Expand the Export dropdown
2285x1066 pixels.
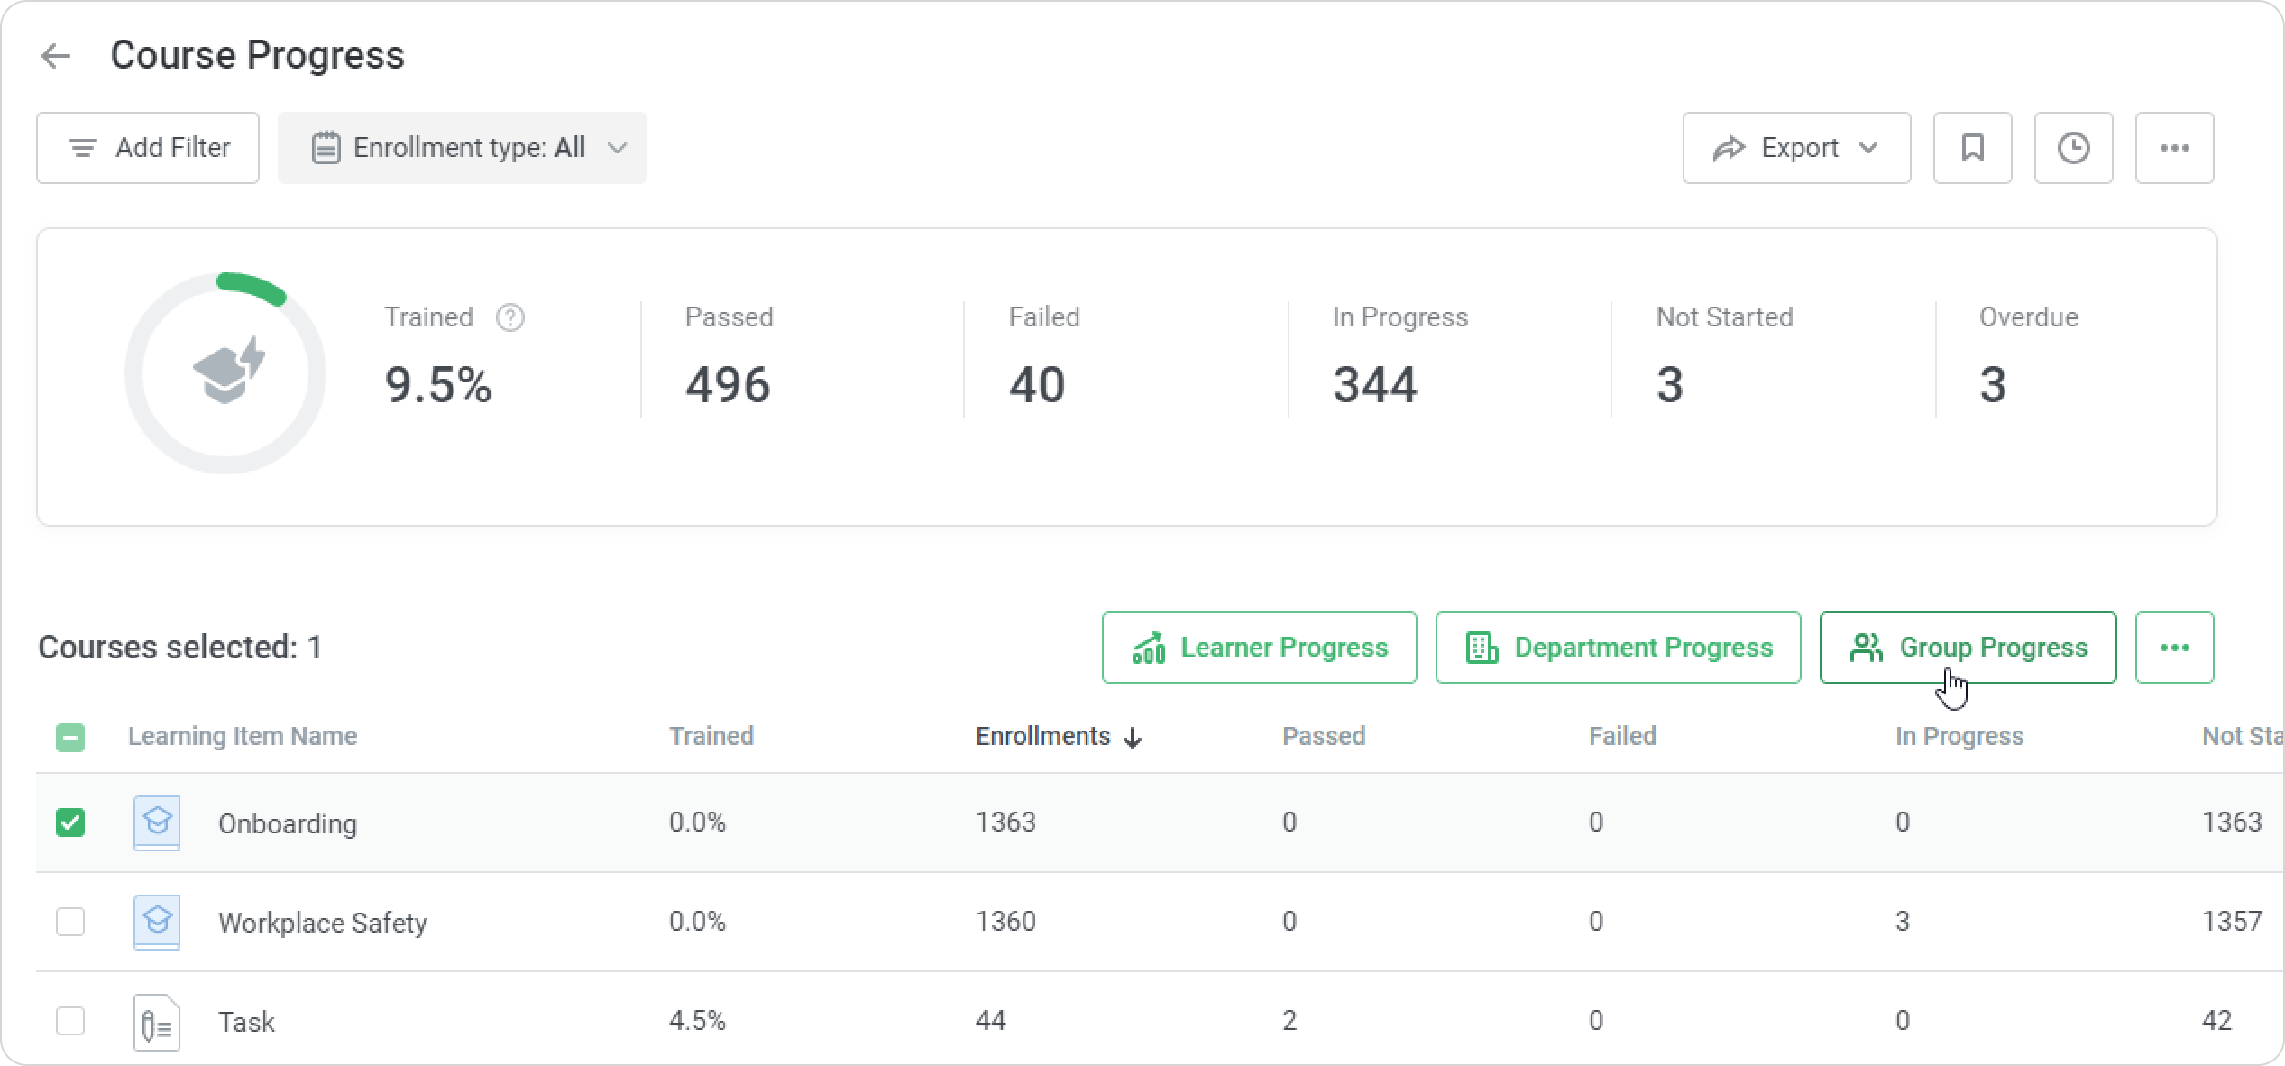tap(1795, 148)
